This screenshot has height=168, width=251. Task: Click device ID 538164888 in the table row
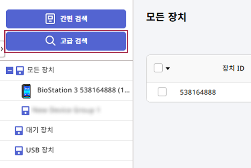197,92
